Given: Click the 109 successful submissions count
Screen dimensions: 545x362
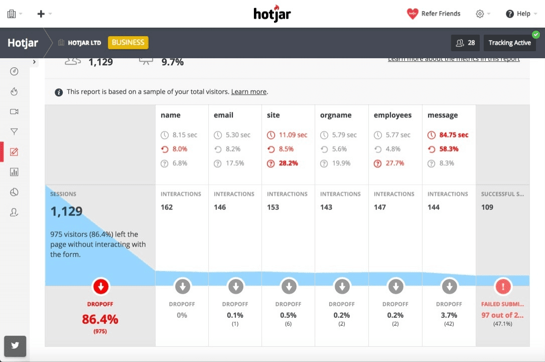Looking at the screenshot, I should [487, 207].
